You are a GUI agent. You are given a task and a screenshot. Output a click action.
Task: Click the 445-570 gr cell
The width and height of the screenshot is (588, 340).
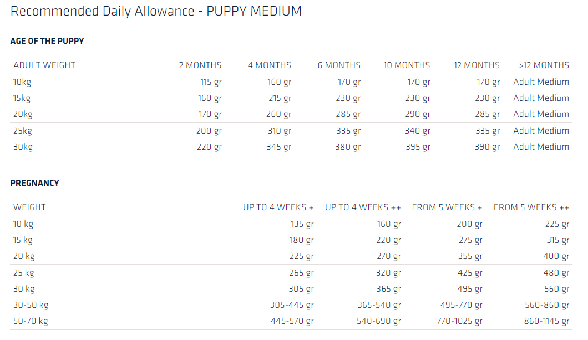(292, 321)
